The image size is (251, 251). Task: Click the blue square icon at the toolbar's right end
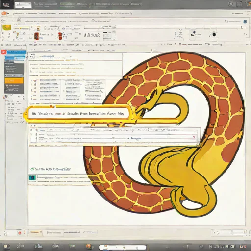(245, 22)
